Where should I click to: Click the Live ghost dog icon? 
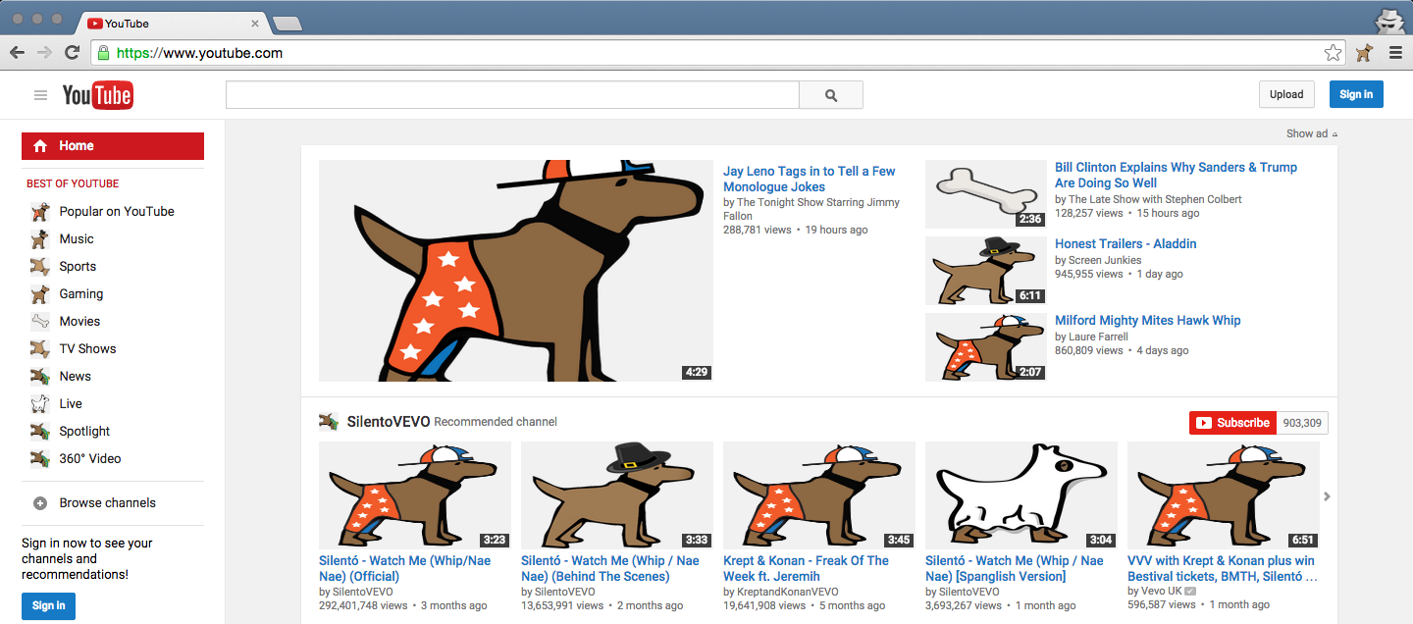pos(40,403)
